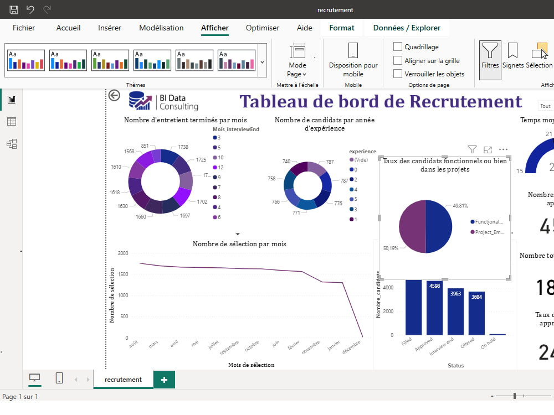Open the Données / Explorer tab
The height and width of the screenshot is (415, 554).
pyautogui.click(x=407, y=28)
